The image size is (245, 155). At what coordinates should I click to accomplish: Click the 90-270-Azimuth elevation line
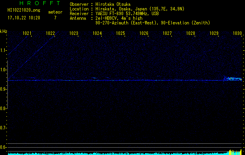(x=153, y=23)
